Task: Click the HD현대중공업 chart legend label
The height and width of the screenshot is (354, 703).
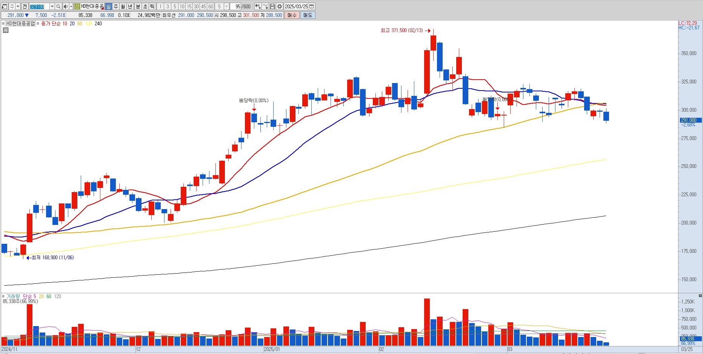Action: pyautogui.click(x=20, y=23)
